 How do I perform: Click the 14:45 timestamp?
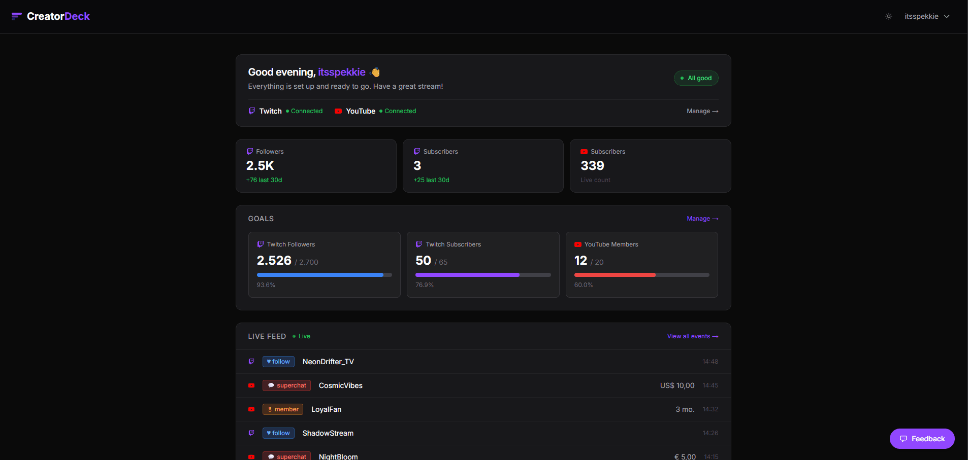tap(711, 385)
